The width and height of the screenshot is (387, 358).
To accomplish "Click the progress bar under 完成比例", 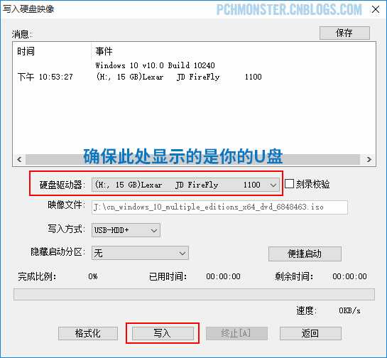I will pos(194,294).
